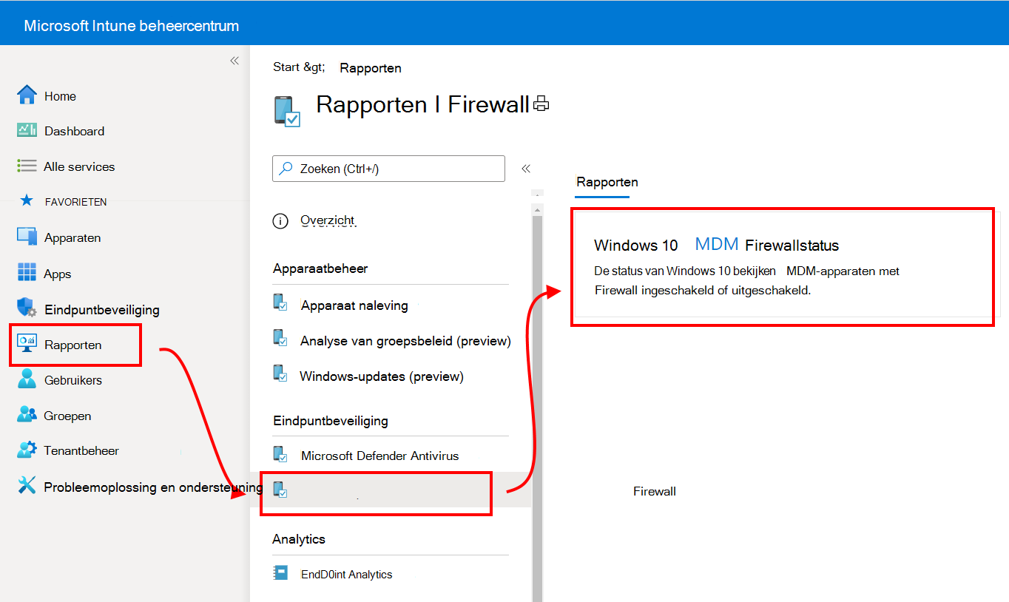Select Rapporten in the sidebar
The height and width of the screenshot is (602, 1009).
point(73,345)
